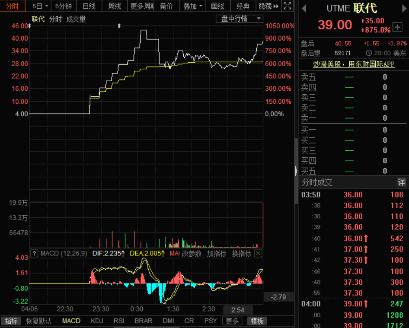Open the 5日 period dropdown
The width and height of the screenshot is (409, 328).
pyautogui.click(x=40, y=6)
